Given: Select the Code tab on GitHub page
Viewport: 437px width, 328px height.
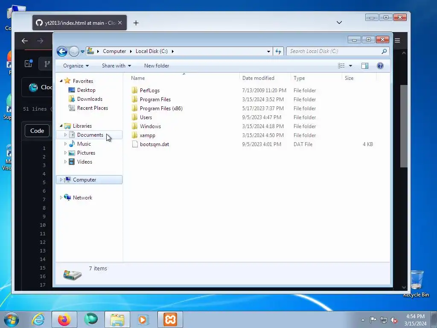Looking at the screenshot, I should tap(37, 131).
